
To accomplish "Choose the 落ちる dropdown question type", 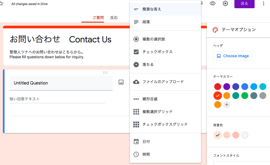I will [136, 64].
